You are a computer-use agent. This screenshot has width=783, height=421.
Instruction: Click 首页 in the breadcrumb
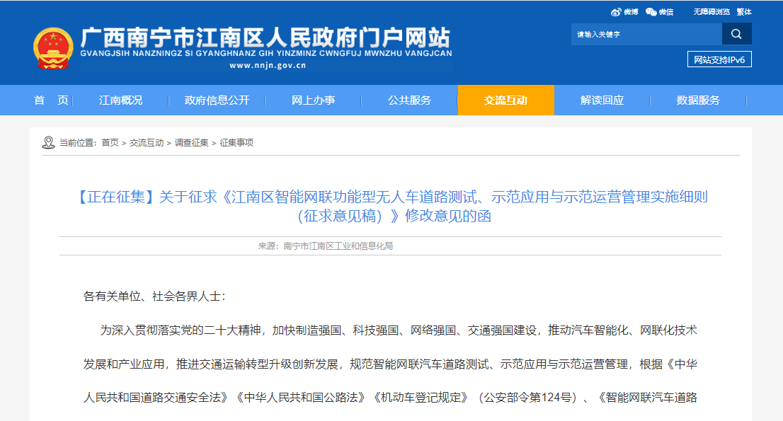(110, 143)
